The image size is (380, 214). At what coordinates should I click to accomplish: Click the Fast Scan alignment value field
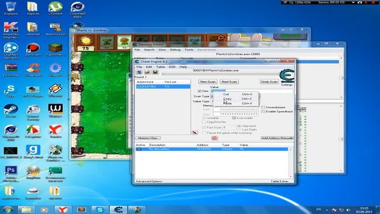point(229,127)
